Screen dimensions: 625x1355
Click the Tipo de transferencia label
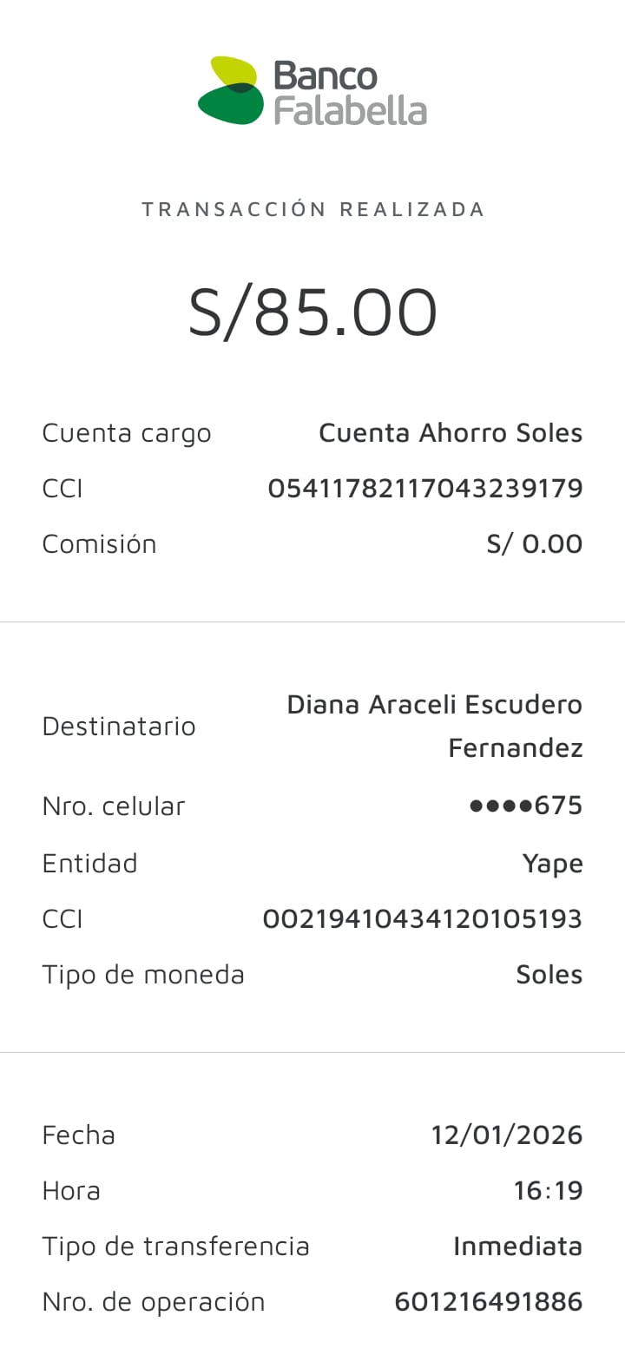[x=175, y=1246]
